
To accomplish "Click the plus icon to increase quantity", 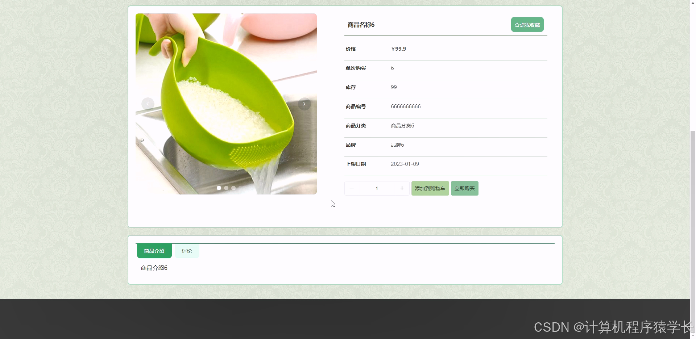I will click(402, 188).
